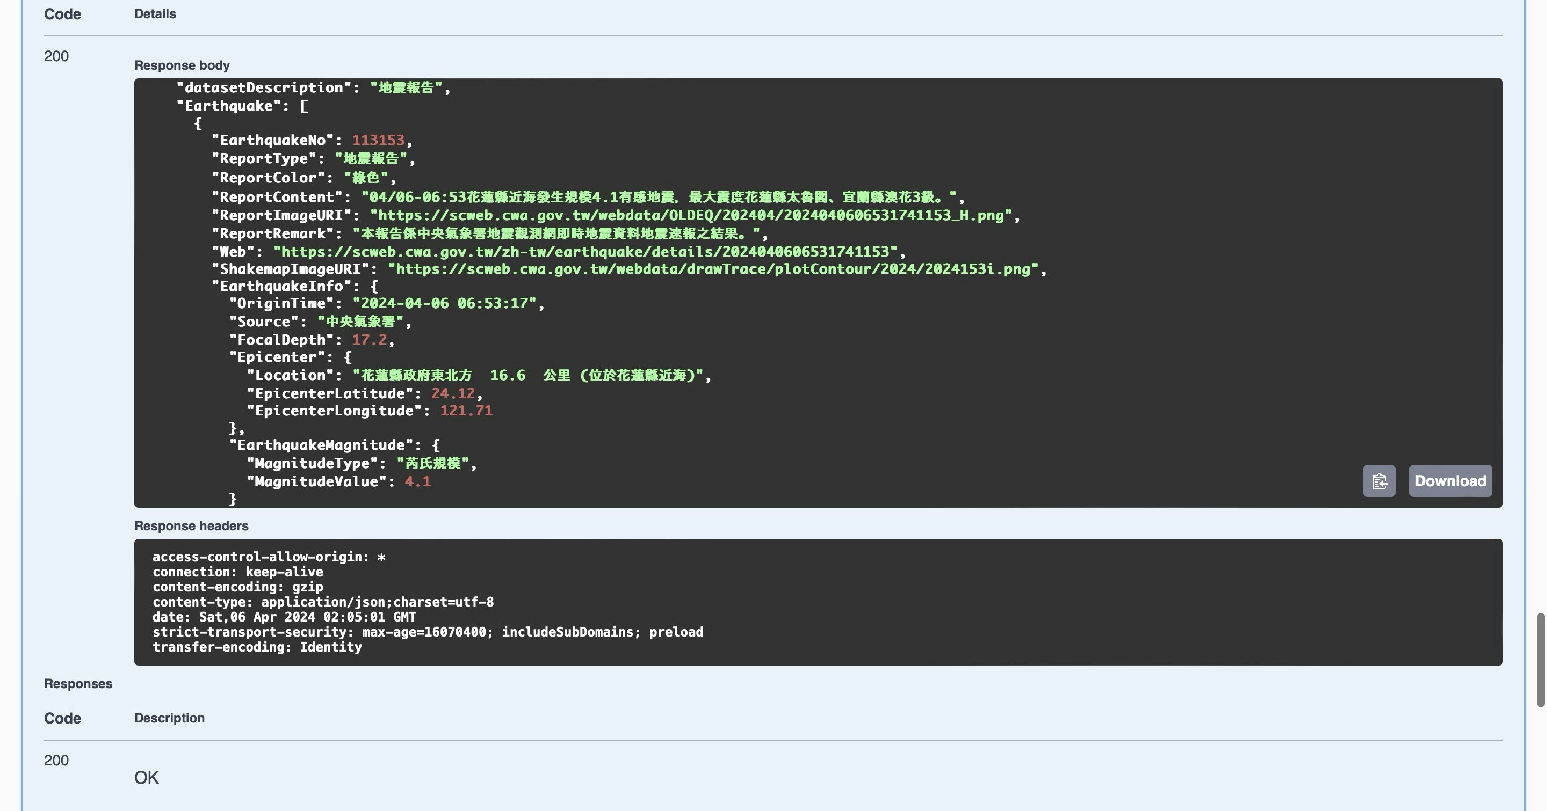Click the EpicenterLatitude value 24.12
The width and height of the screenshot is (1547, 811).
[453, 393]
